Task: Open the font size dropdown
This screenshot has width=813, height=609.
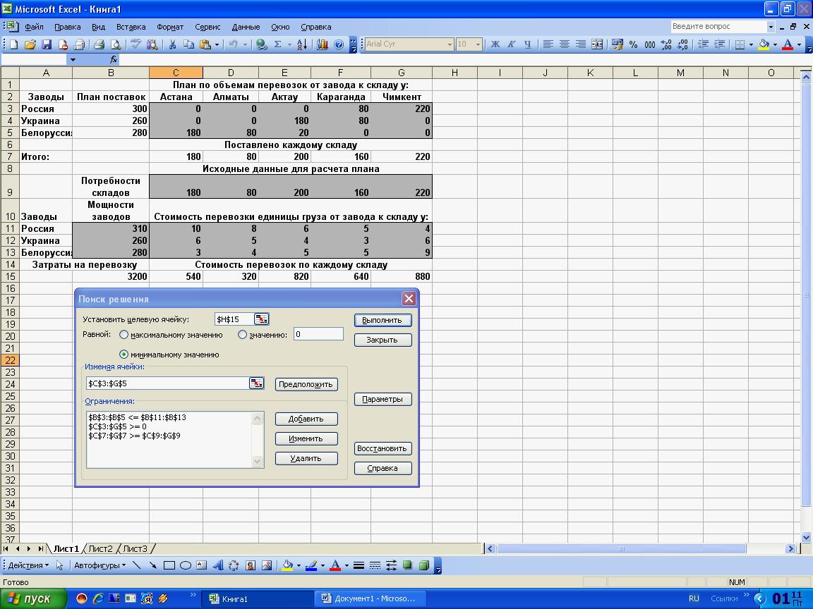Action: 478,44
